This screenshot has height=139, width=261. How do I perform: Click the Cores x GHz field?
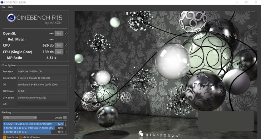42,78
